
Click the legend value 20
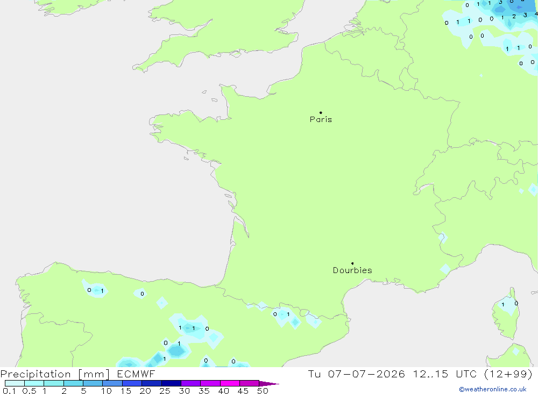145,391
